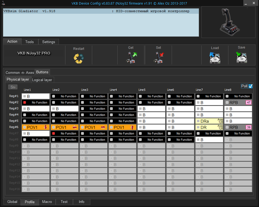The width and height of the screenshot is (259, 207).
Task: Select the Physical layer tab
Action: (x=18, y=79)
